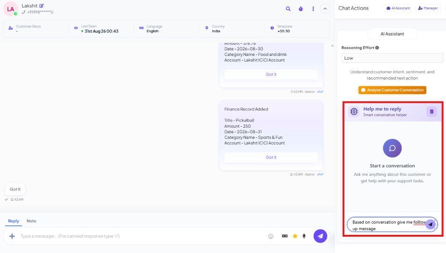Switch to the Reply tab
The height and width of the screenshot is (253, 446).
(14, 221)
